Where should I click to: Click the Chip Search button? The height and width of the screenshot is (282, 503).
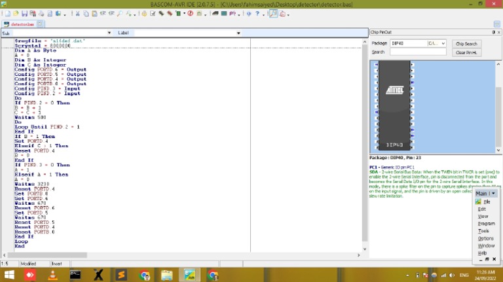(466, 44)
